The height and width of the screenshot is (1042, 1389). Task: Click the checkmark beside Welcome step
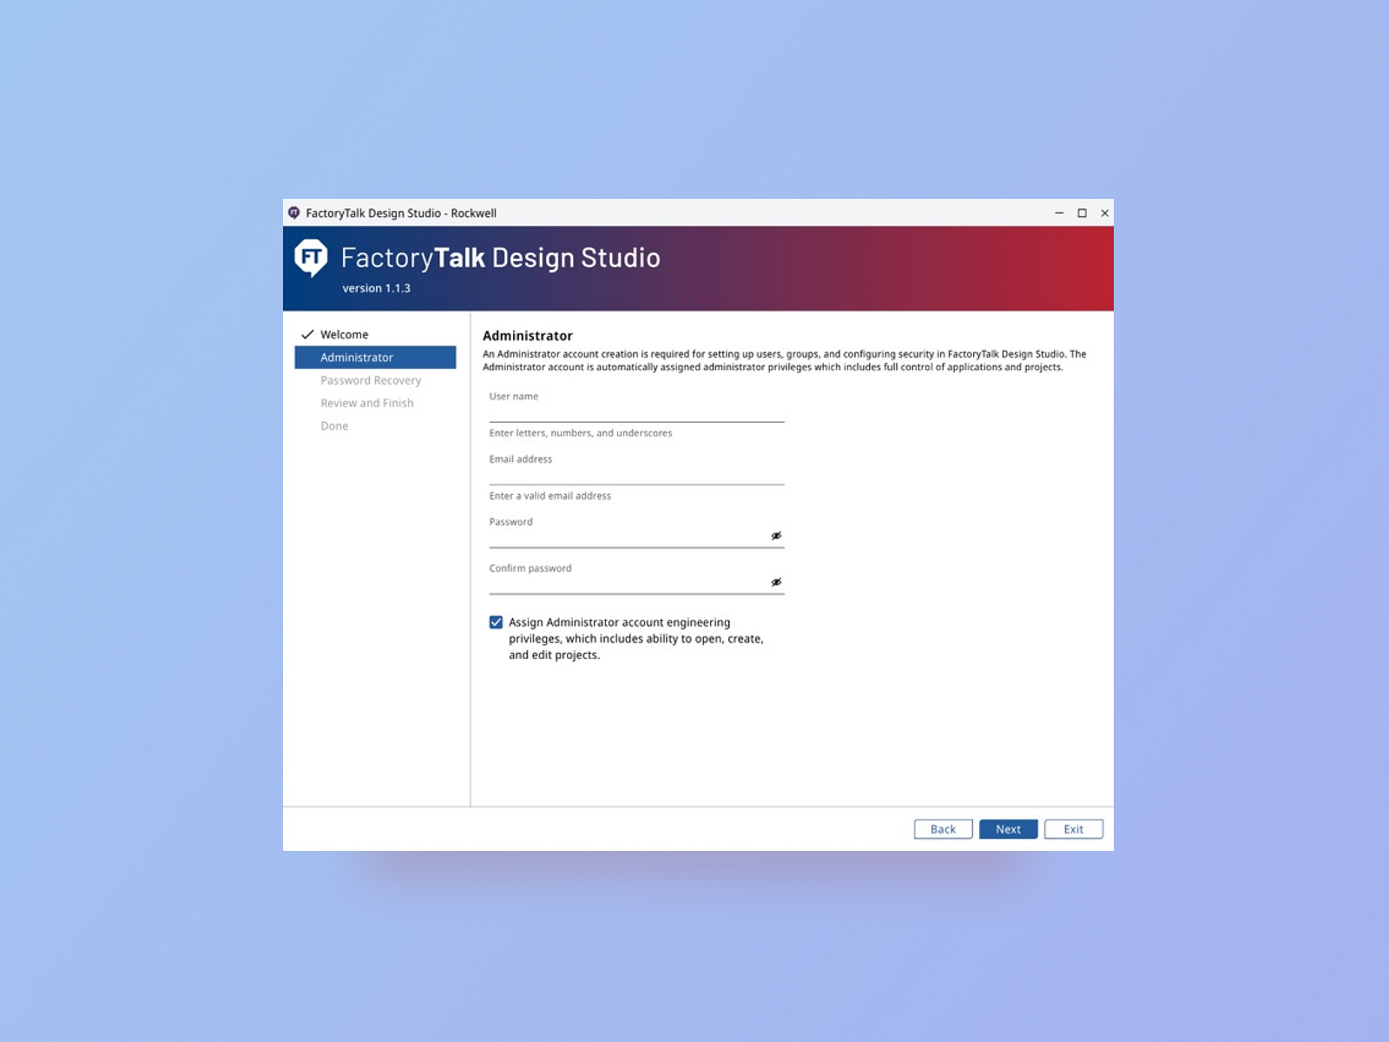[307, 333]
